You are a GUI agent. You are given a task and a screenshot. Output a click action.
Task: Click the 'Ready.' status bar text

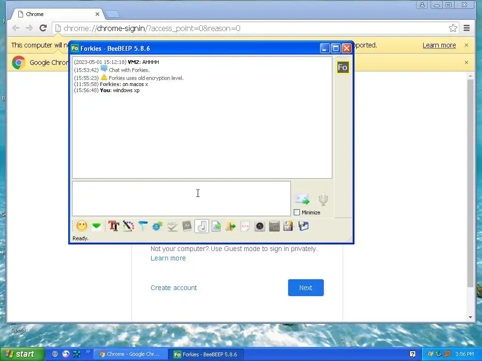click(x=80, y=238)
